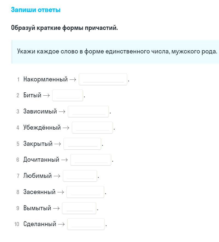Focus the answer field next to Любимый

point(80,176)
